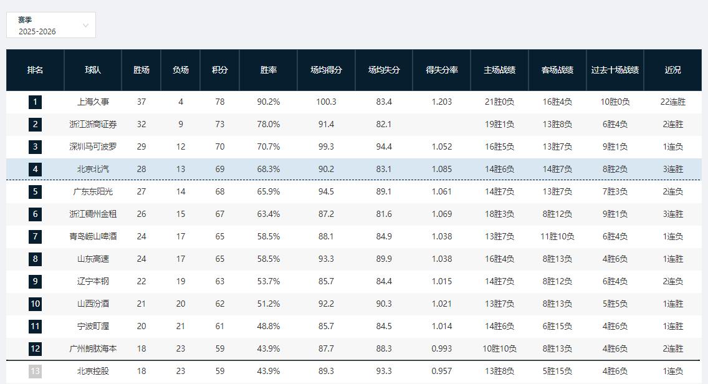
Task: Click the season dropdown chevron arrow
Action: pos(86,26)
